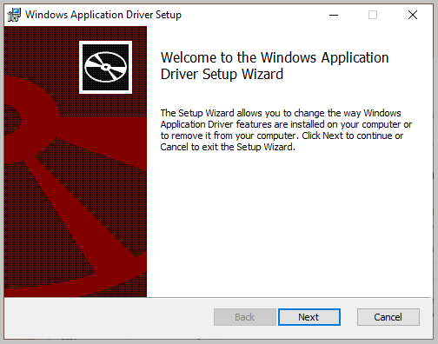The width and height of the screenshot is (438, 344).
Task: Click the CD disc logo on the banner
Action: pos(105,67)
